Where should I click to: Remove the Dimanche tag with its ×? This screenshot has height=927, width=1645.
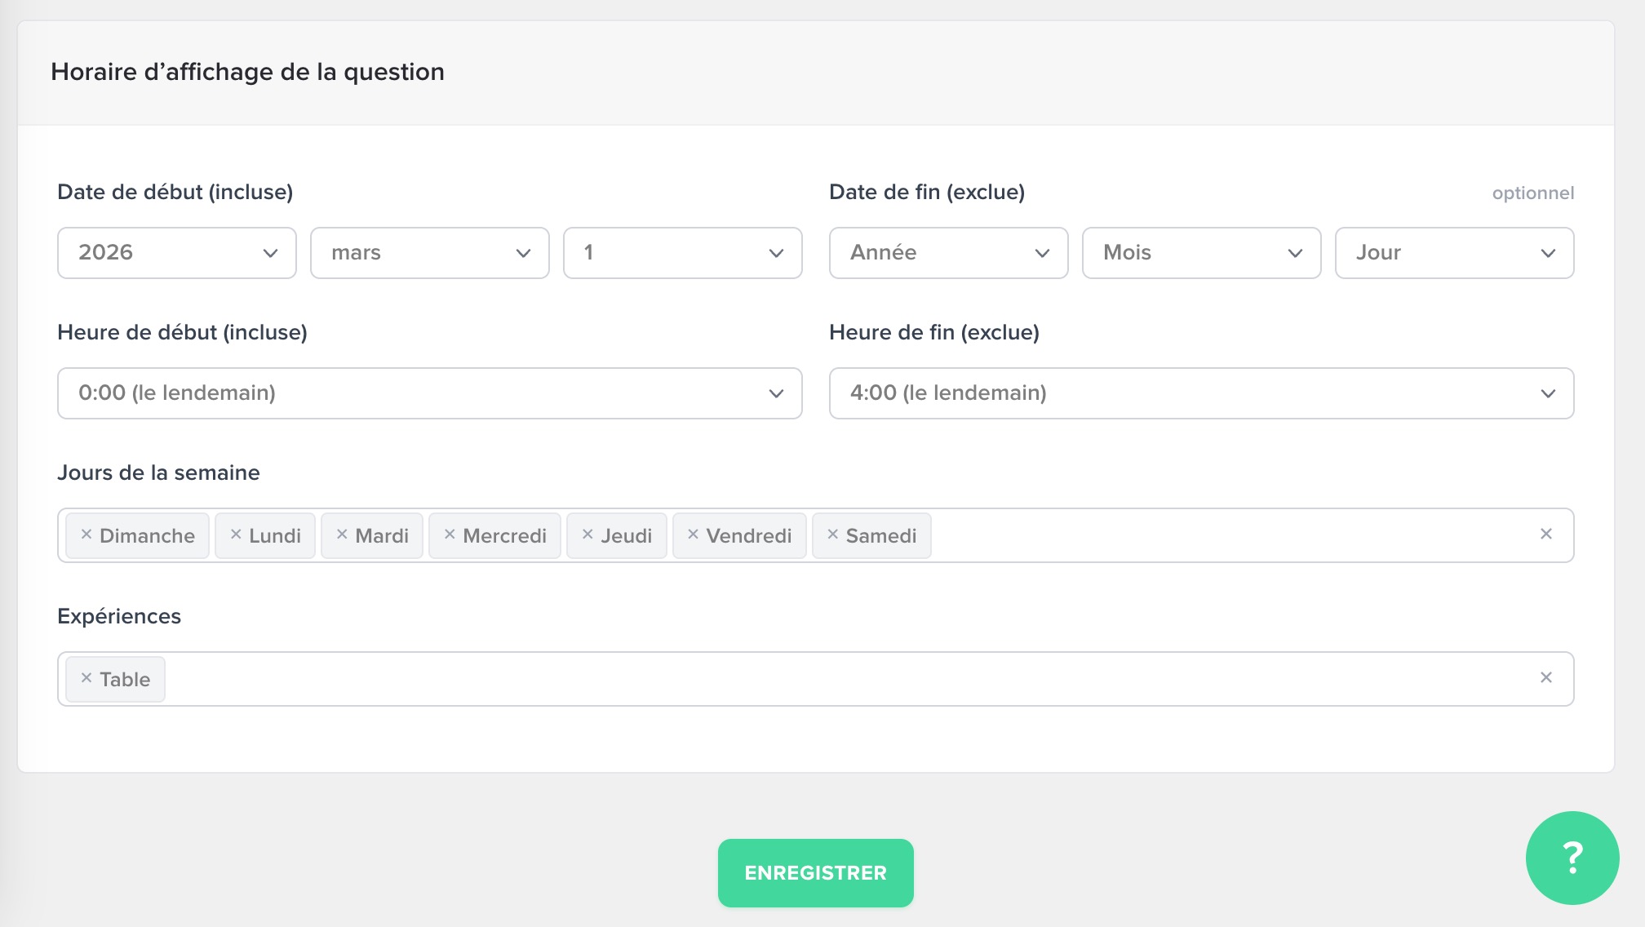(86, 534)
